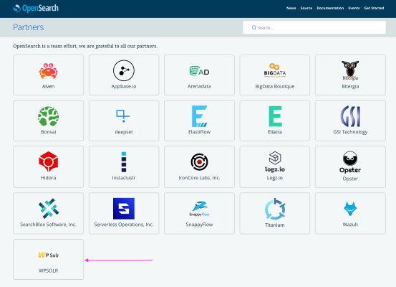This screenshot has height=287, width=396.
Task: Click the OpenSearch logo in the header
Action: (x=36, y=9)
